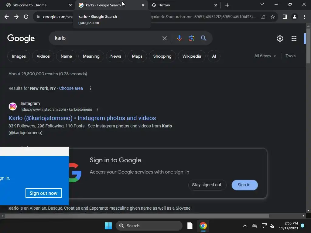Open the tab search chevron

(262, 4)
